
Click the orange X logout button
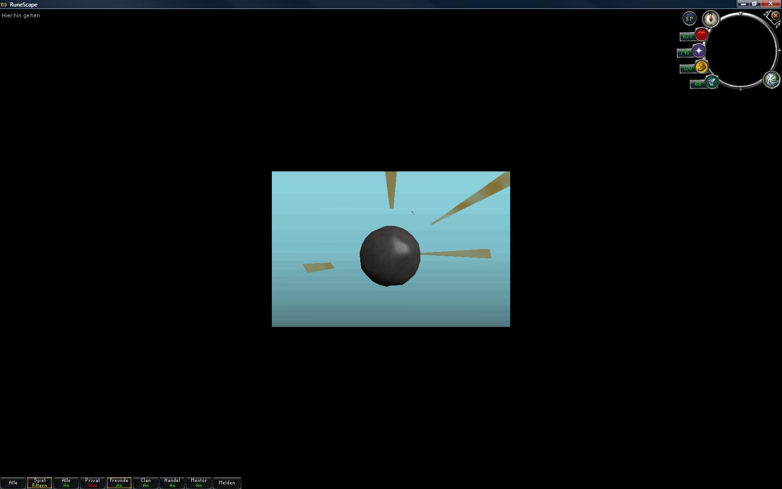(x=775, y=16)
